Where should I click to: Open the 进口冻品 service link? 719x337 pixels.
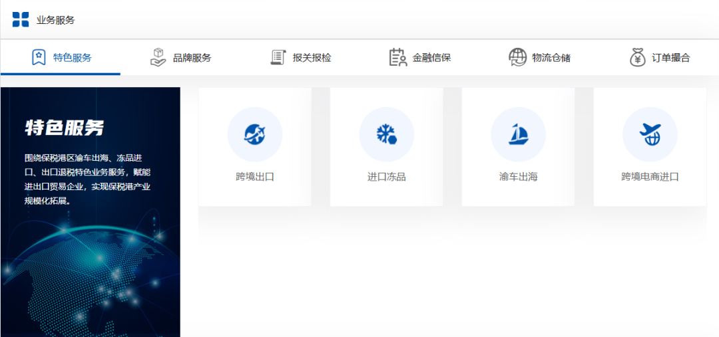pyautogui.click(x=387, y=147)
